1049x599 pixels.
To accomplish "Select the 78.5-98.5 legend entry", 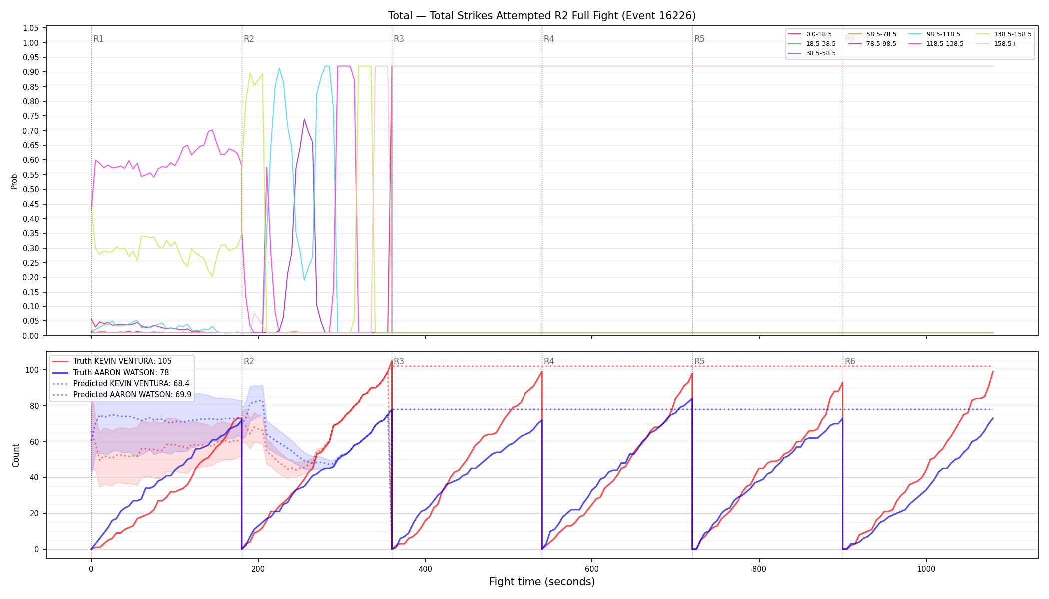I will point(872,44).
